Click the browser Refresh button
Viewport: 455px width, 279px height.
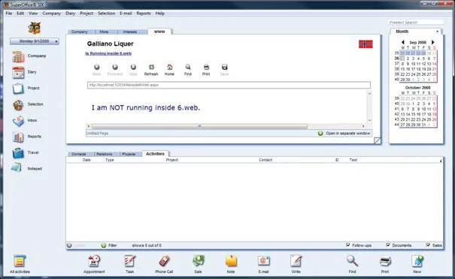click(x=151, y=70)
